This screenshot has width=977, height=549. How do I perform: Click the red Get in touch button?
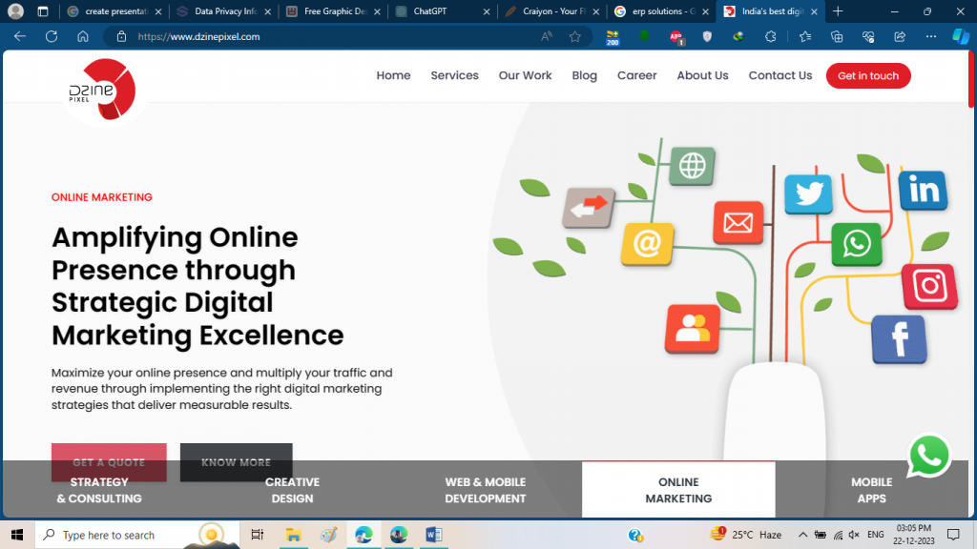click(868, 75)
